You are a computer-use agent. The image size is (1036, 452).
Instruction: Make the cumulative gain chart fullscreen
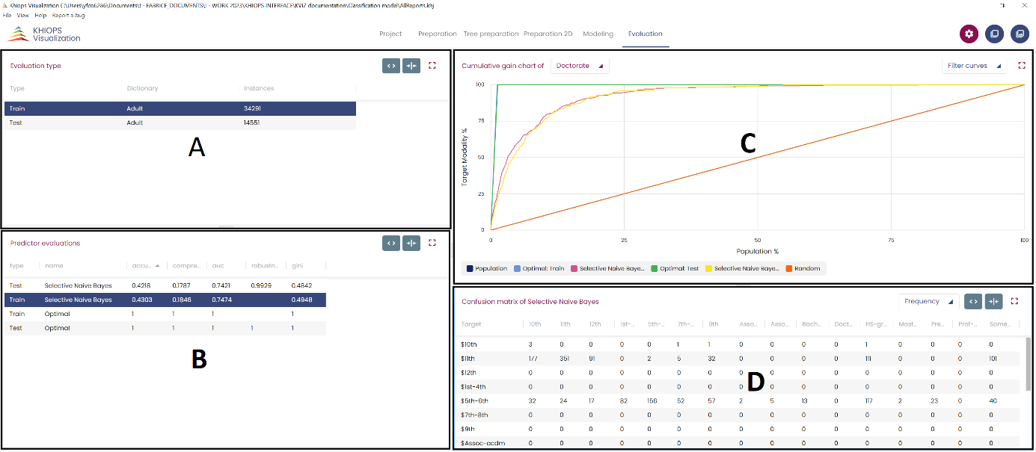1022,66
